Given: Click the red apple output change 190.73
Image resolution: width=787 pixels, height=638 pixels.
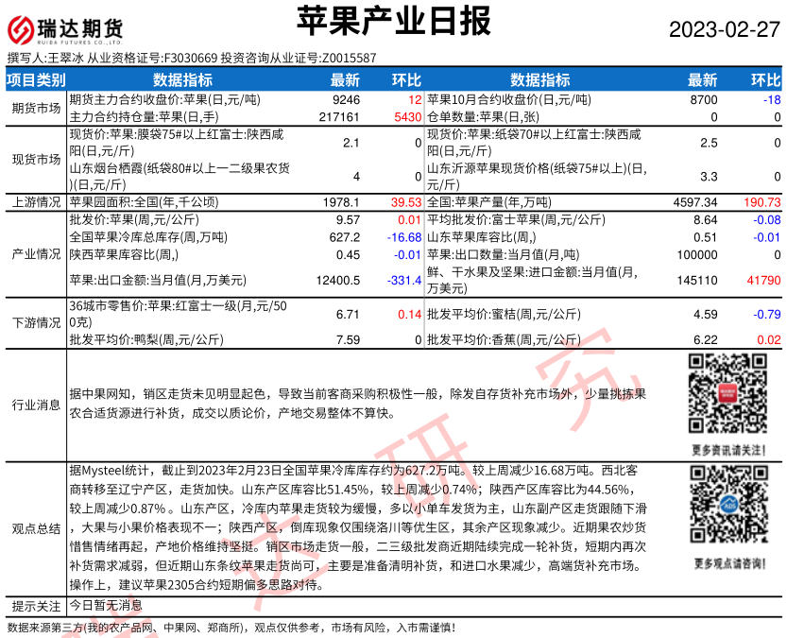Looking at the screenshot, I should pos(762,202).
